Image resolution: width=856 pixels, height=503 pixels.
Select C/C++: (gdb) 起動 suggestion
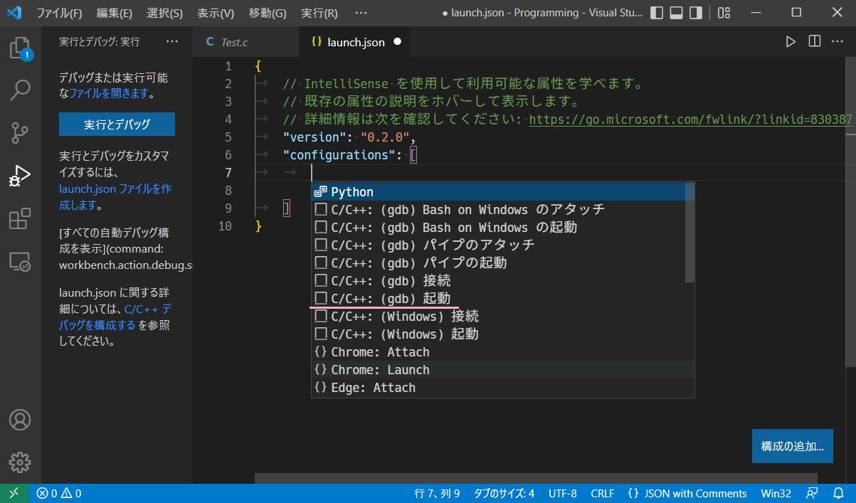498,299
